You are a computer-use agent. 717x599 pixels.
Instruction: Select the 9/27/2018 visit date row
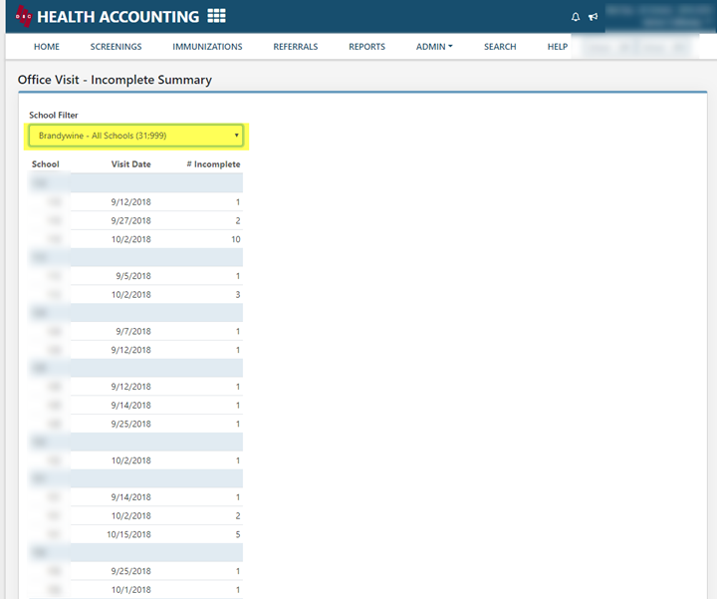135,220
